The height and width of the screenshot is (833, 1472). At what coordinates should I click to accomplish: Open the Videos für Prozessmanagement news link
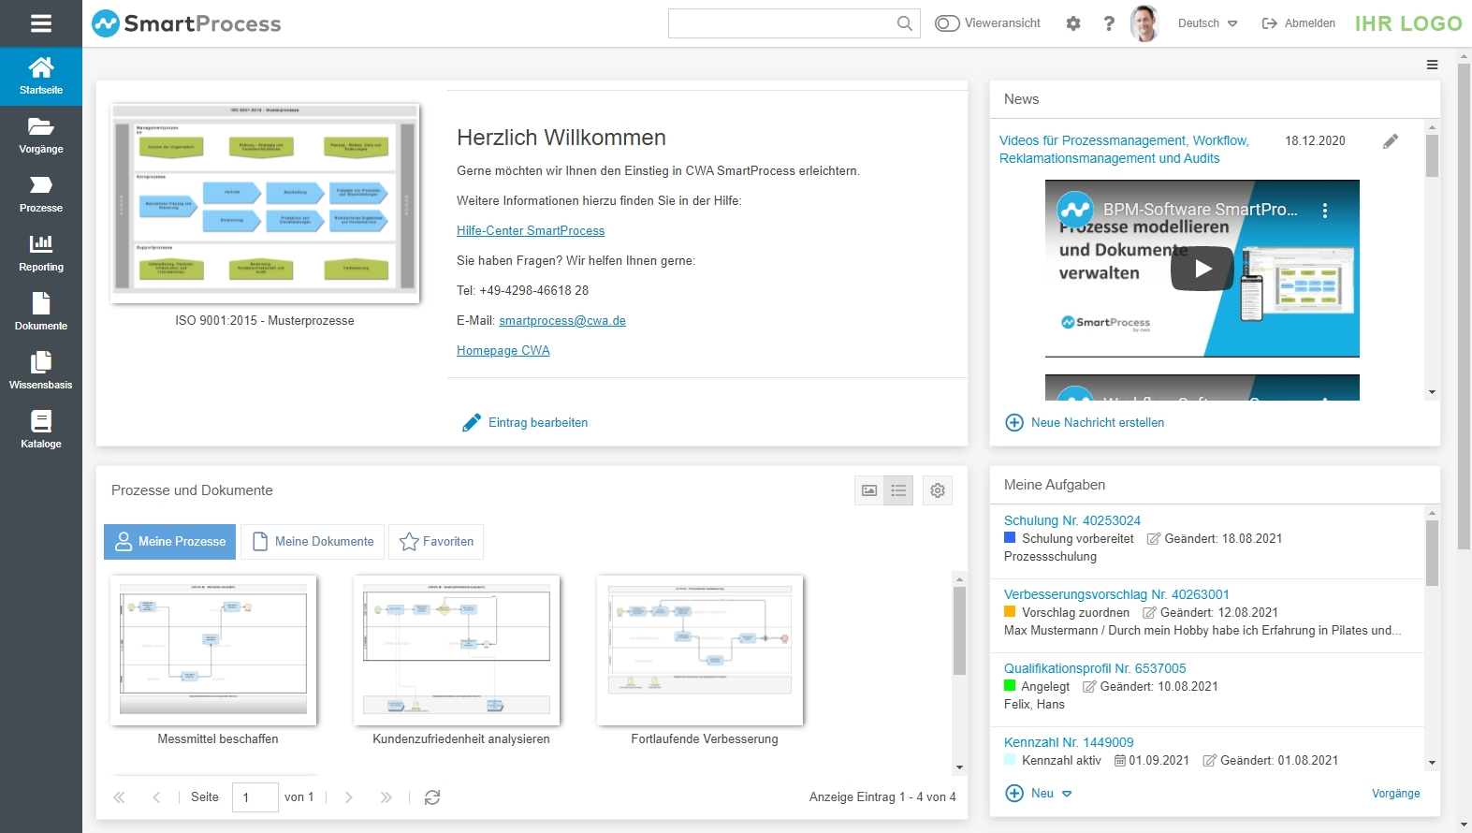(1124, 150)
